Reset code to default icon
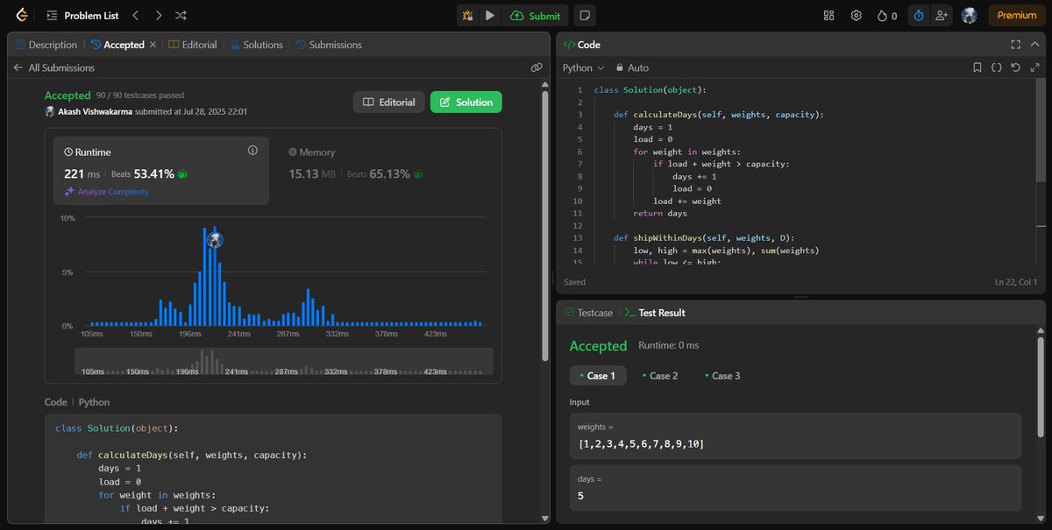Screen dimensions: 1052x530 click(1015, 67)
